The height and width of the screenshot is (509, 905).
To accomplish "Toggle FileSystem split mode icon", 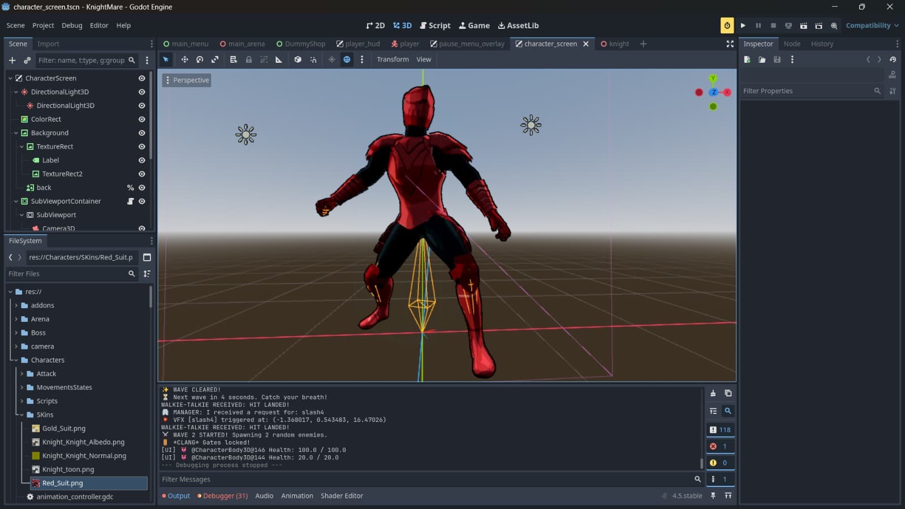I will click(147, 257).
